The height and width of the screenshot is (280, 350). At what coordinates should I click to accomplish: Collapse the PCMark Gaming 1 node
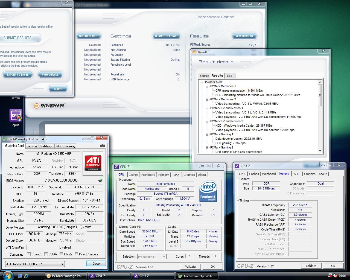(207, 134)
